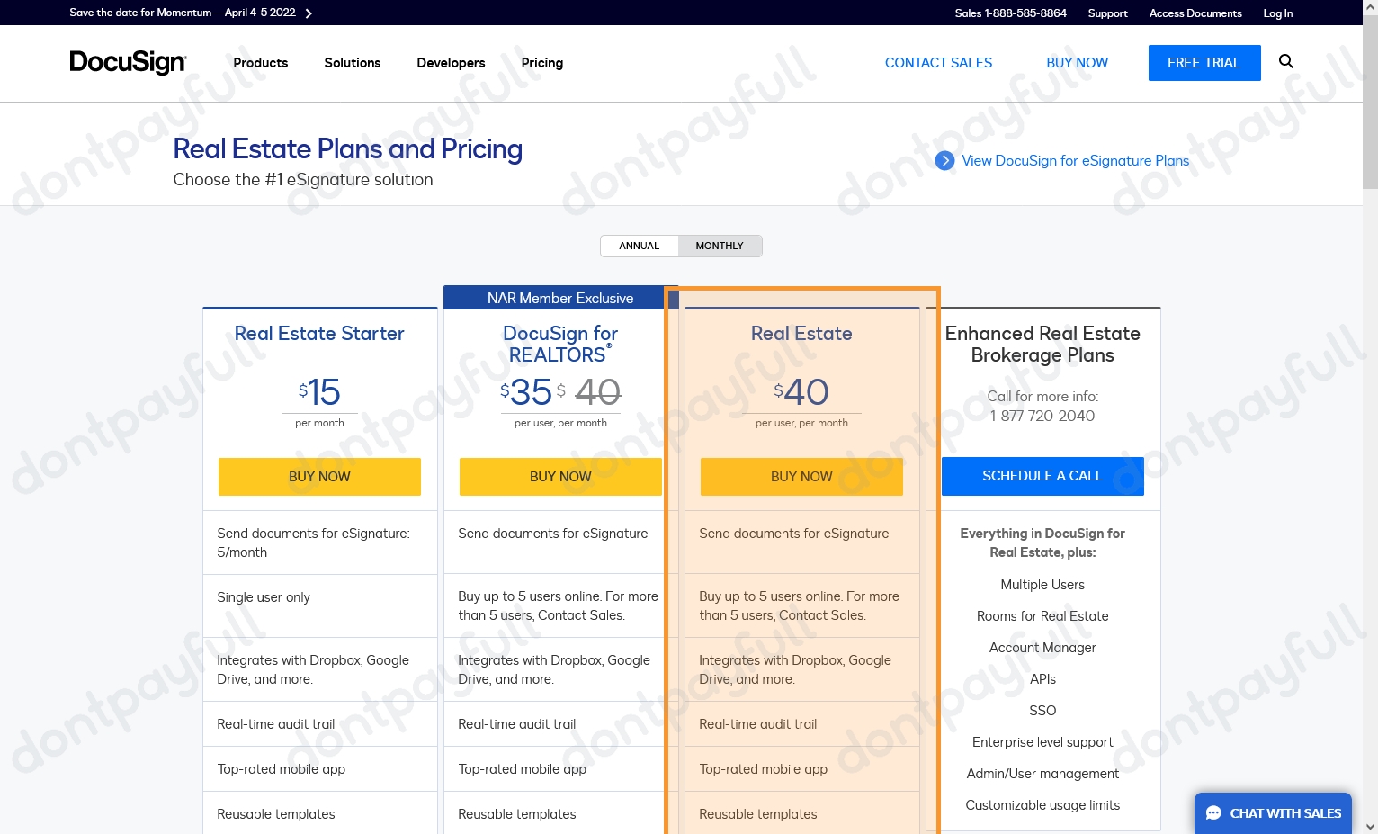Open the Solutions menu
The height and width of the screenshot is (834, 1378).
[352, 63]
